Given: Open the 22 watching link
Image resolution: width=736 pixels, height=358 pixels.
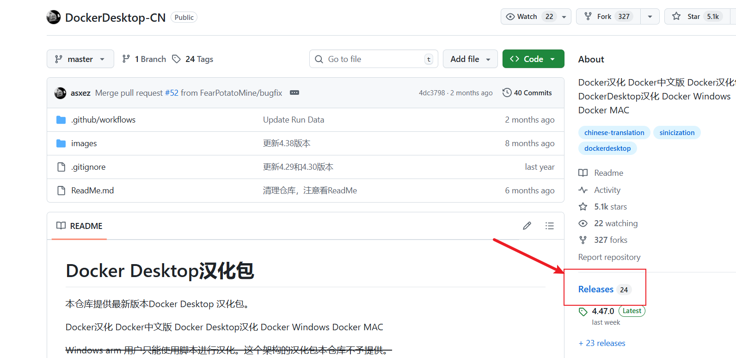Looking at the screenshot, I should [x=616, y=223].
